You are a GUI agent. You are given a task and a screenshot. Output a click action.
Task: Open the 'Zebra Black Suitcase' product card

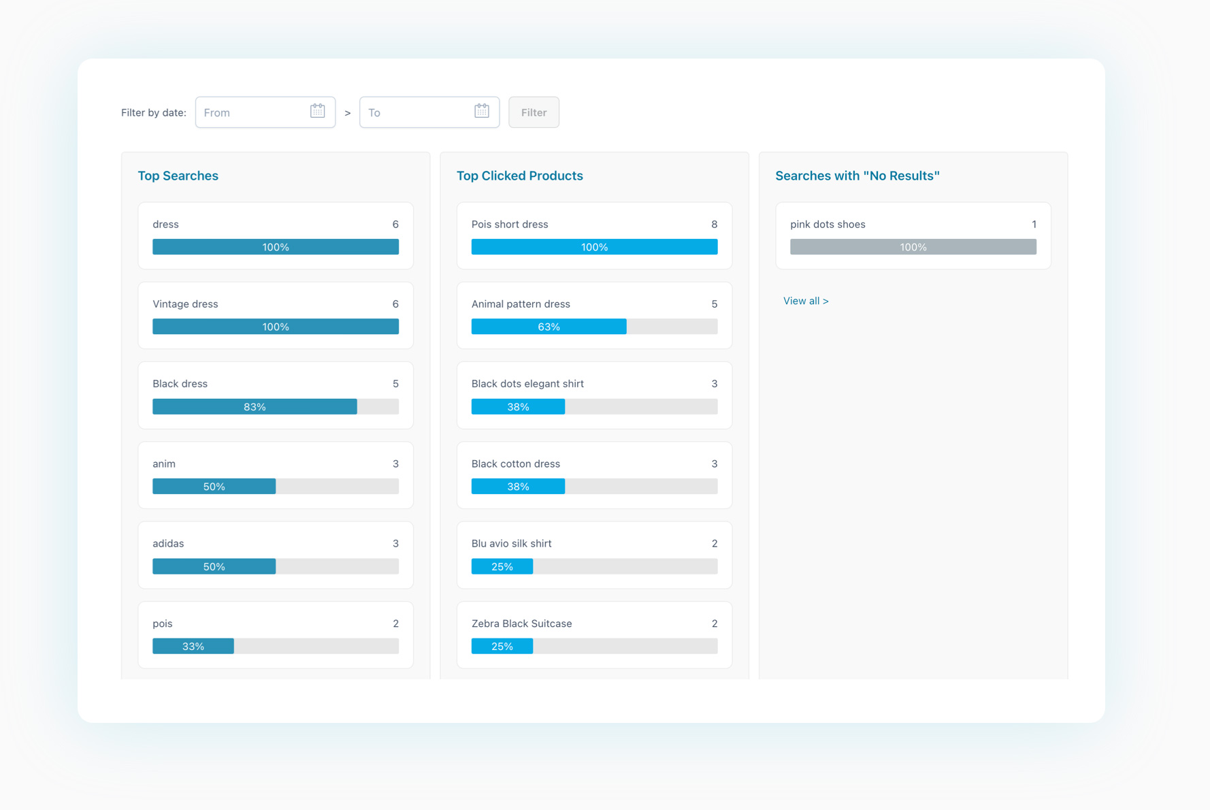(593, 634)
